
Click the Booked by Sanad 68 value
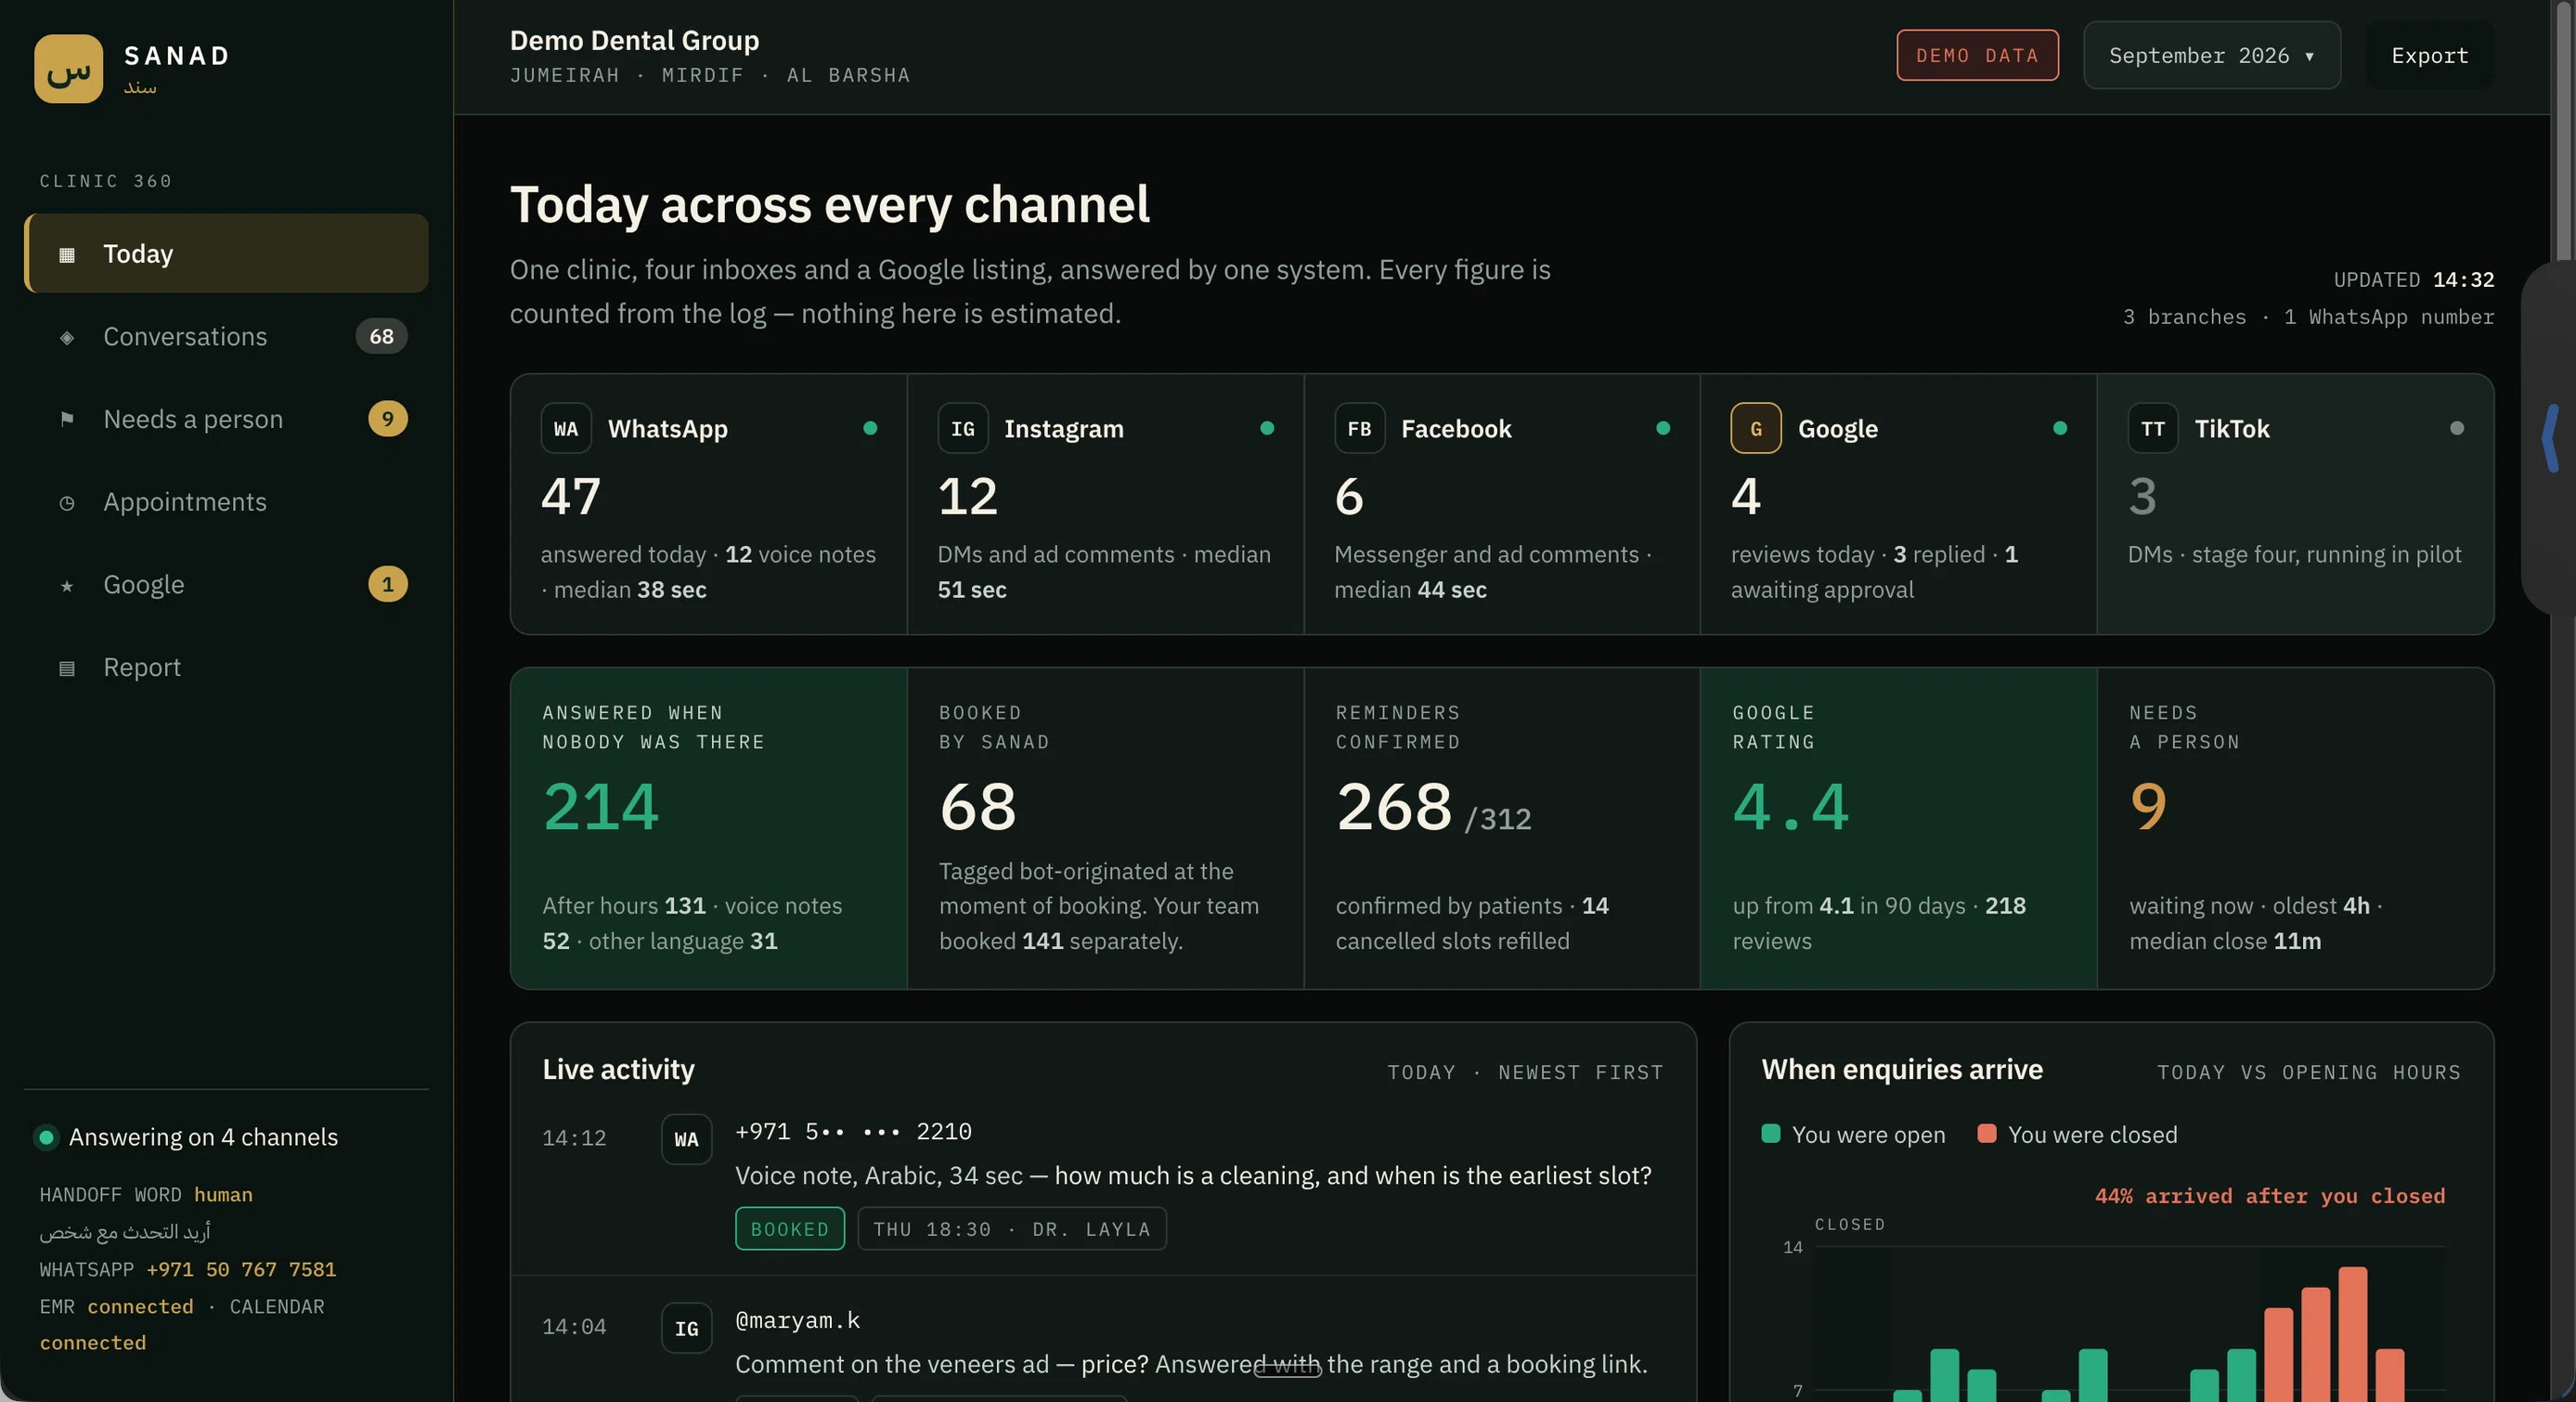[977, 806]
